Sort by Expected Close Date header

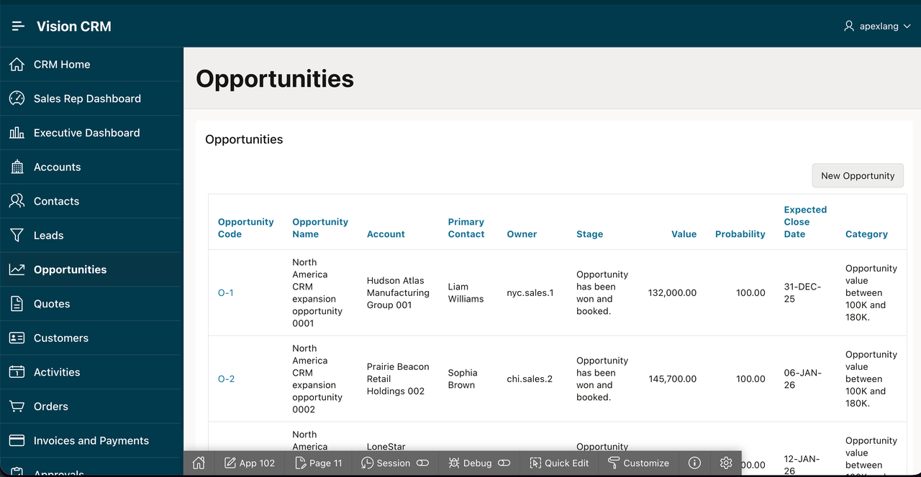coord(805,222)
